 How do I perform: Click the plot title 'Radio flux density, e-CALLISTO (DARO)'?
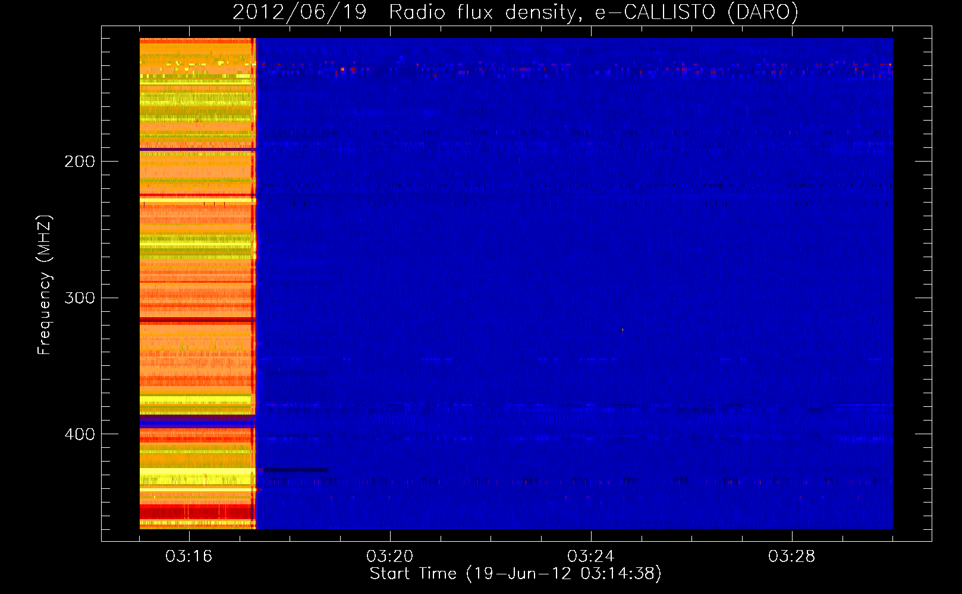(593, 12)
